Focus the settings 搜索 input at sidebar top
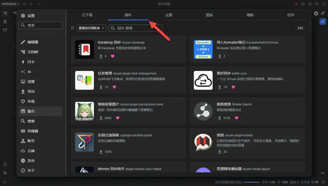 tap(41, 25)
